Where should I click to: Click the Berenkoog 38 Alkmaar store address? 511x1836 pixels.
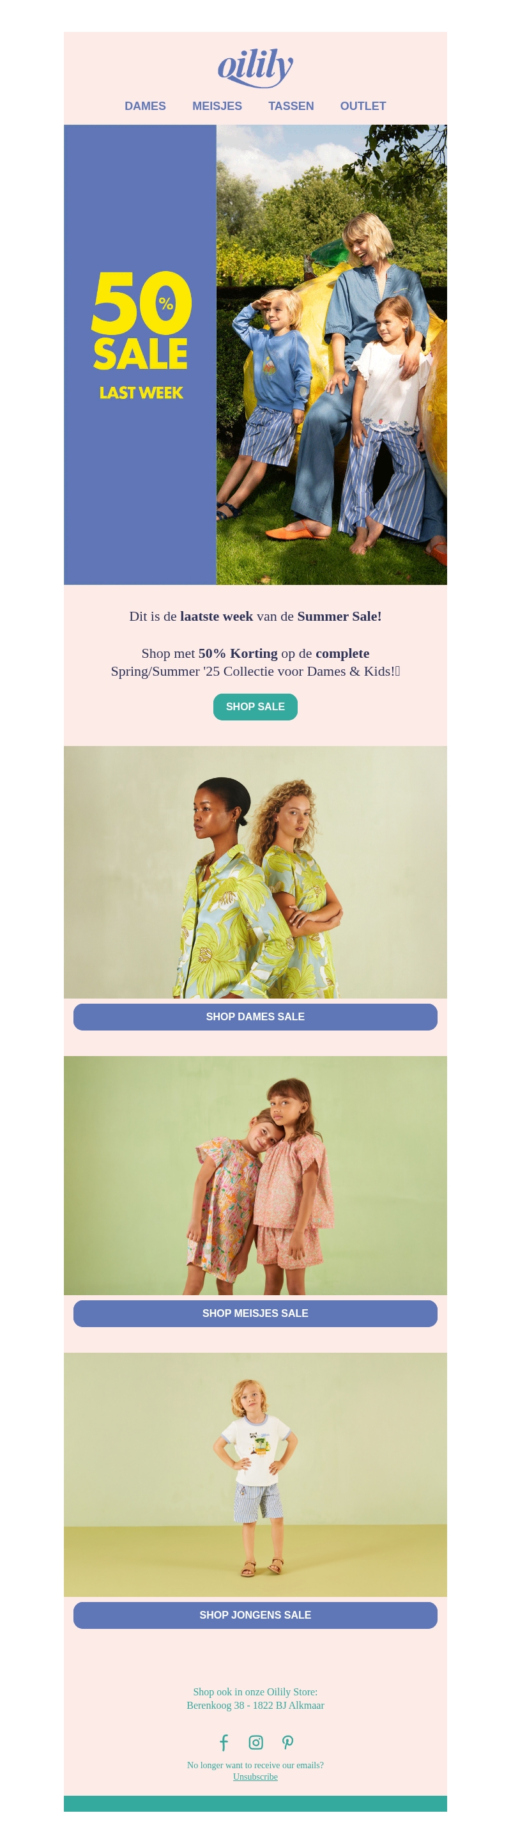[x=256, y=1705]
